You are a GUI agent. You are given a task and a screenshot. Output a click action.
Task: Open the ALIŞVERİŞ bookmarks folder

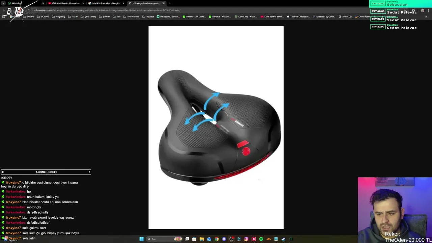pyautogui.click(x=58, y=17)
